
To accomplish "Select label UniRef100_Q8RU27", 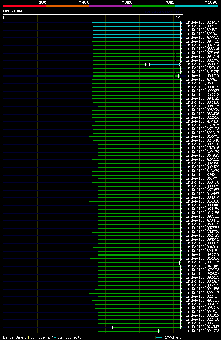I will pos(202,281).
